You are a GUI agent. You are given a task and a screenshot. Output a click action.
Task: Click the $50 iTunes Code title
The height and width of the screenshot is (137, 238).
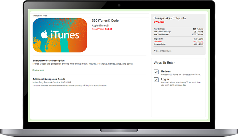[105, 21]
